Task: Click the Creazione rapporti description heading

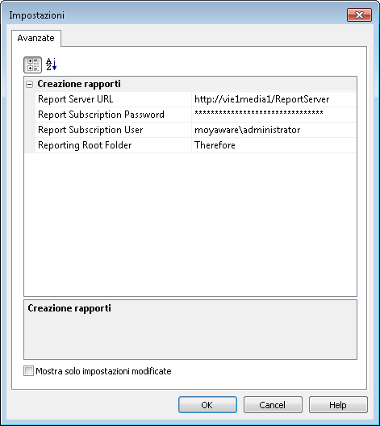Action: point(69,308)
